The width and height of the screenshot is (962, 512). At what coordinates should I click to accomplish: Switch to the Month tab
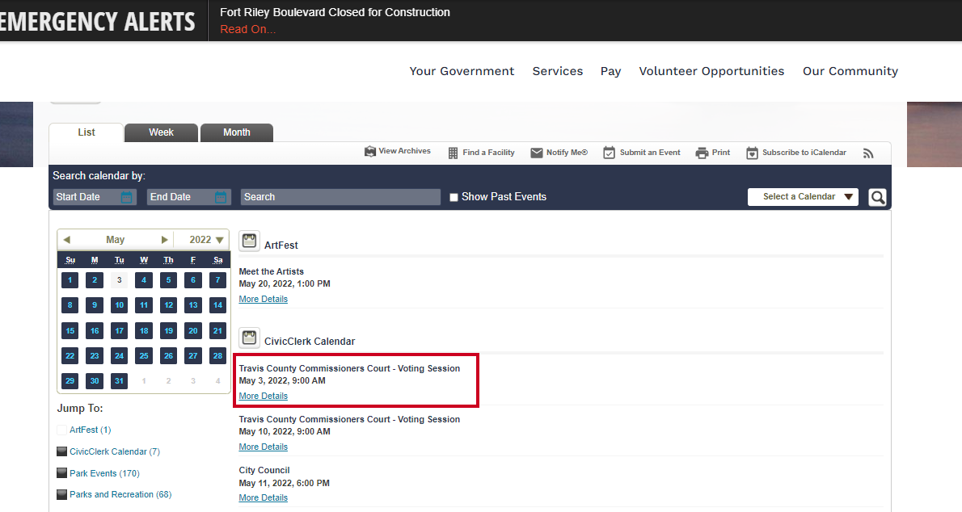coord(237,132)
